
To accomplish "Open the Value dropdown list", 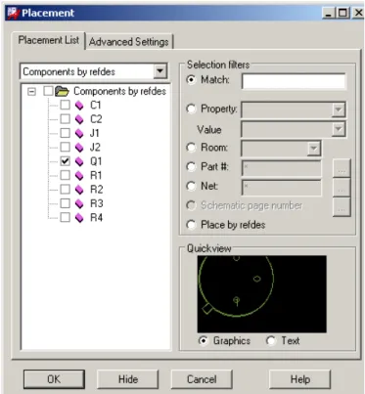I will pos(339,130).
